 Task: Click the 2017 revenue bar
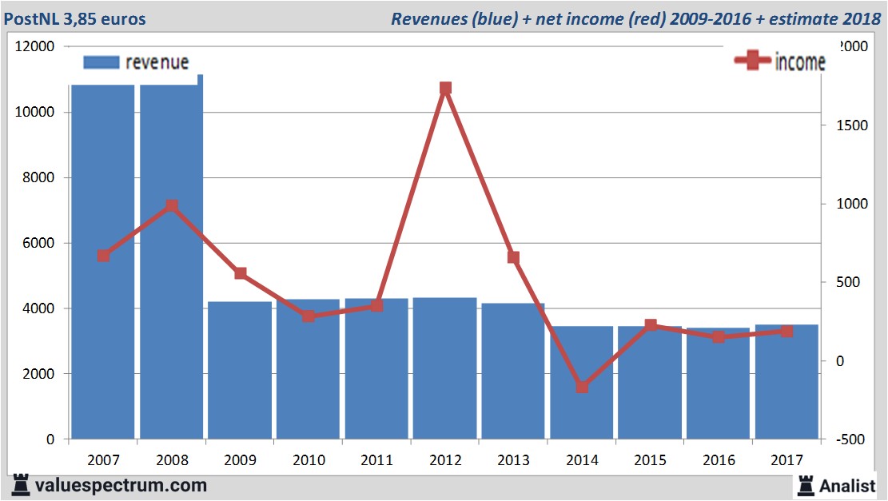[x=786, y=384]
